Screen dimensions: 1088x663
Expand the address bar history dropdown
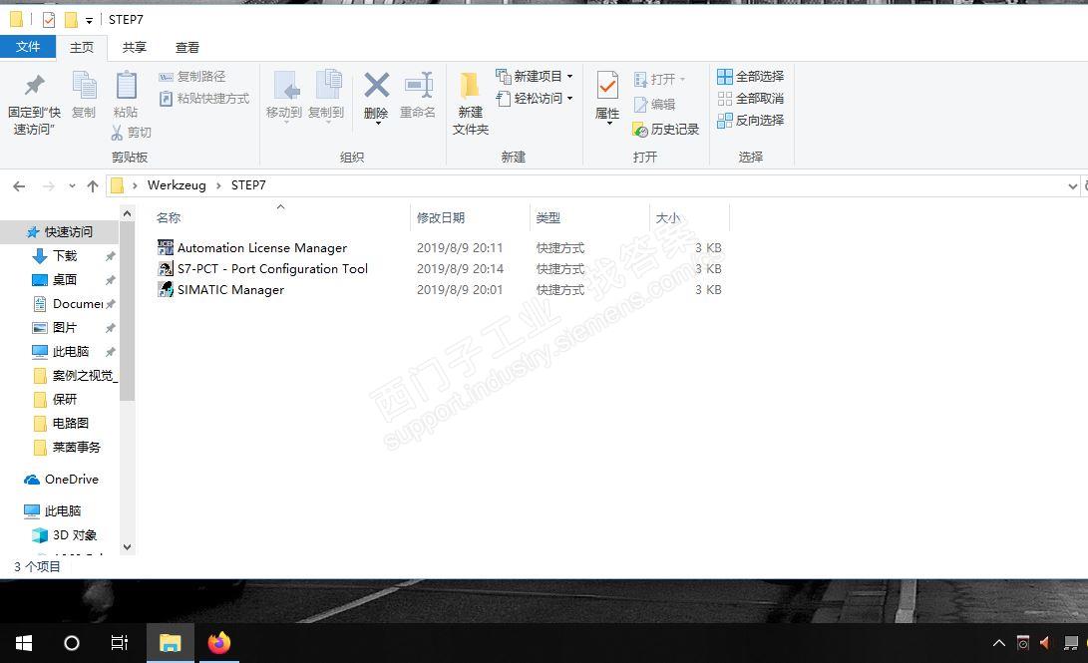1072,185
